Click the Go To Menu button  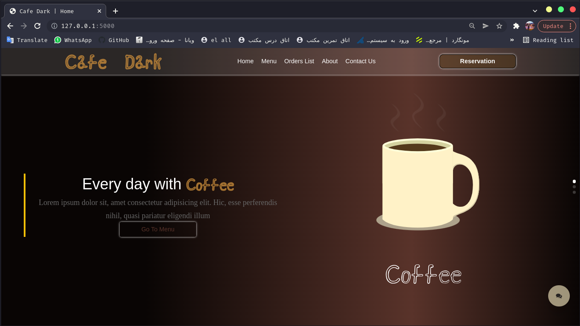(x=158, y=229)
